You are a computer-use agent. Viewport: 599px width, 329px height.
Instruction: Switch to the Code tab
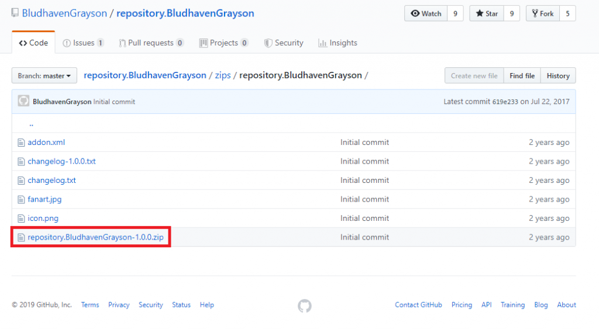33,43
